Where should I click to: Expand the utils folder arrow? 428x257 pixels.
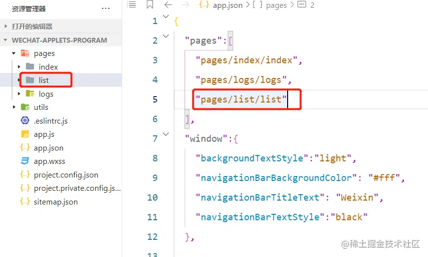[x=14, y=107]
